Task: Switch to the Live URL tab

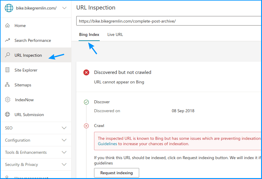Action: pyautogui.click(x=115, y=35)
